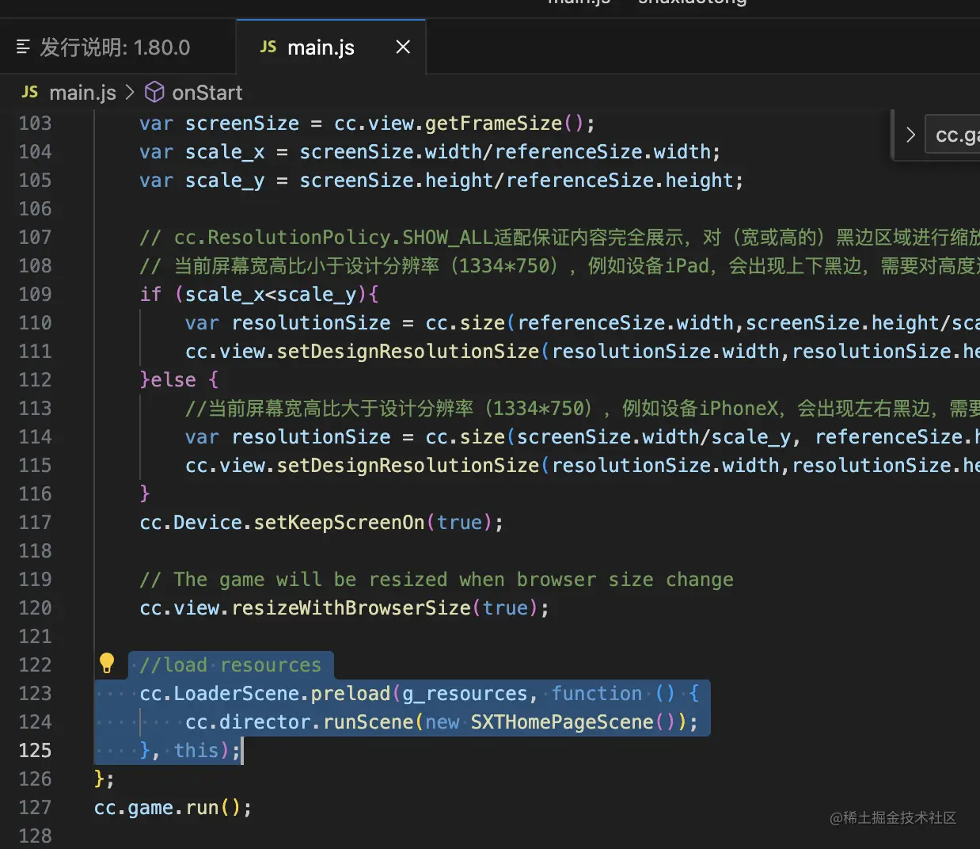Click the X icon to close main.js tab
980x849 pixels.
pos(403,47)
